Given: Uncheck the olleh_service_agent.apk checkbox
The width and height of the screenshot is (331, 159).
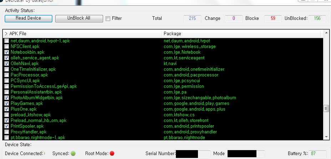Looking at the screenshot, I should tap(7, 58).
